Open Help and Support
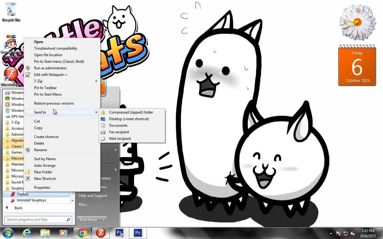The width and height of the screenshot is (383, 239). click(x=93, y=196)
